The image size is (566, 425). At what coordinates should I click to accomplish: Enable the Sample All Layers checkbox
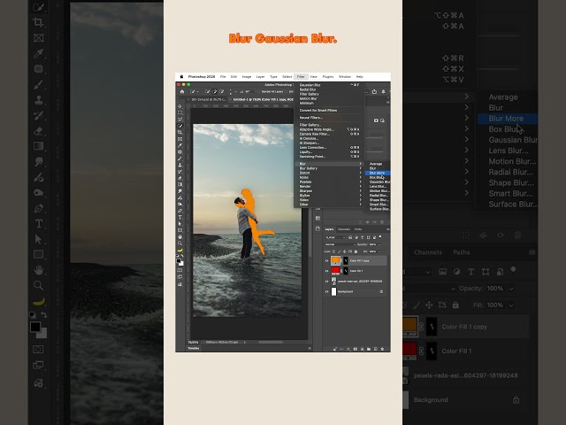[258, 92]
